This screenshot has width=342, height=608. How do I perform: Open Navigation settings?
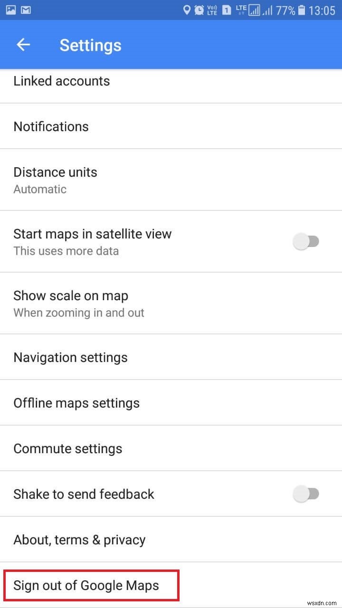(x=70, y=357)
